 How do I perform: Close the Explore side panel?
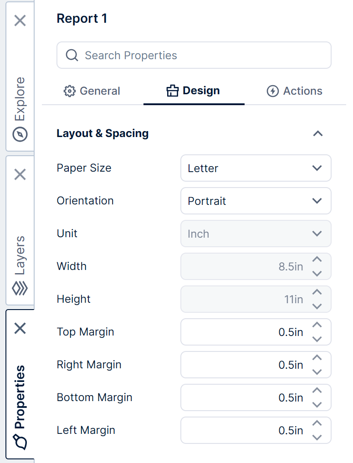20,20
